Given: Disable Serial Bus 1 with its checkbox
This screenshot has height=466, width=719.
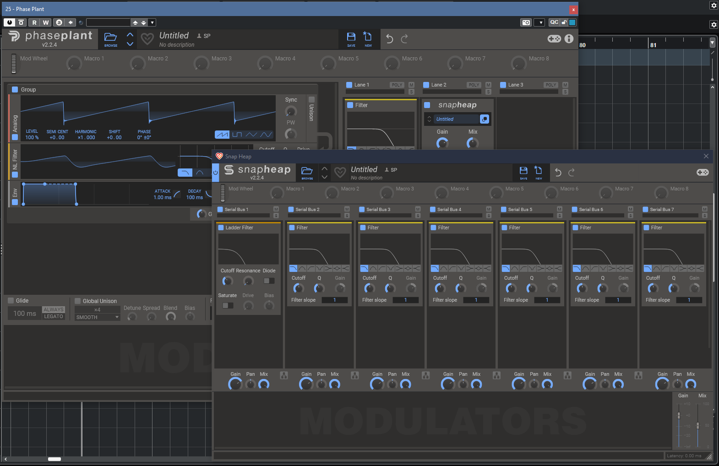Looking at the screenshot, I should [220, 209].
